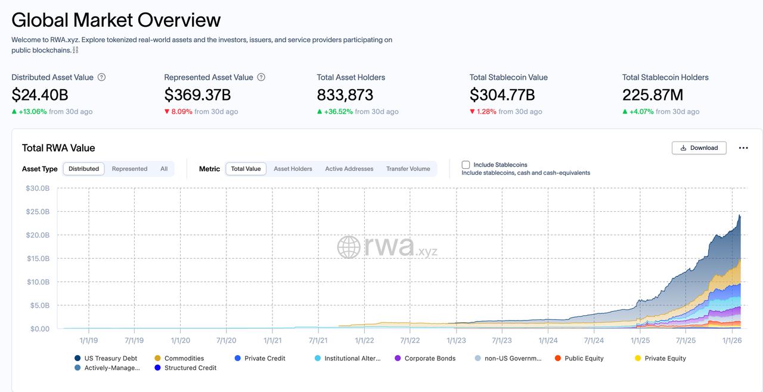Switch metric to Asset Holders
The image size is (763, 392).
[293, 169]
